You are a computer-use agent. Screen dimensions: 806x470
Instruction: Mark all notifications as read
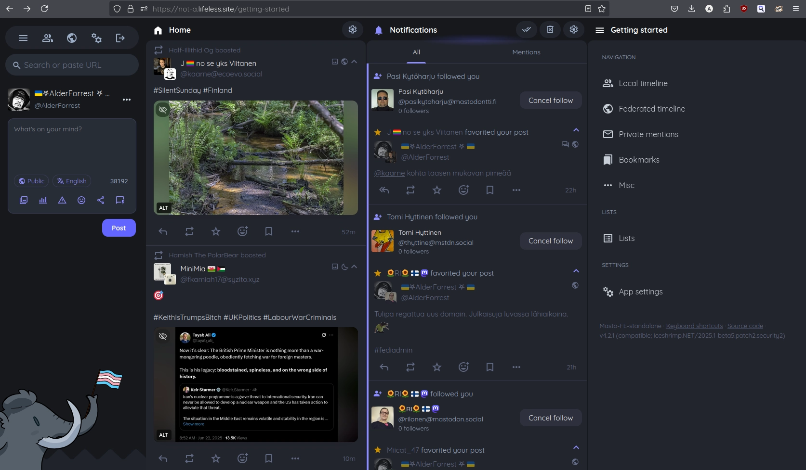[x=526, y=29]
